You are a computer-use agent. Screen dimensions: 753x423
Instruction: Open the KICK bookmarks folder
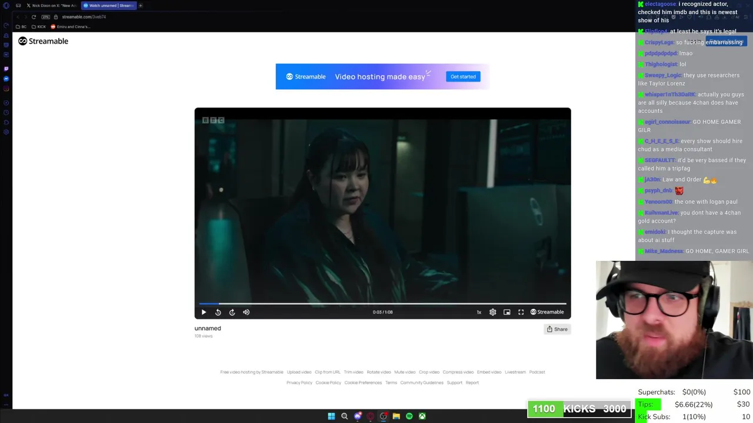[39, 26]
